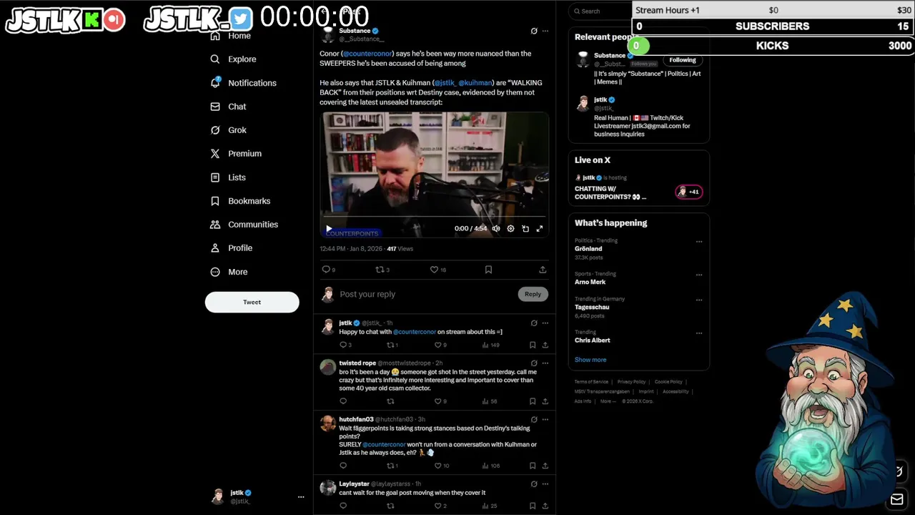Viewport: 915px width, 515px height.
Task: Click the Profile person icon in sidebar
Action: (215, 248)
